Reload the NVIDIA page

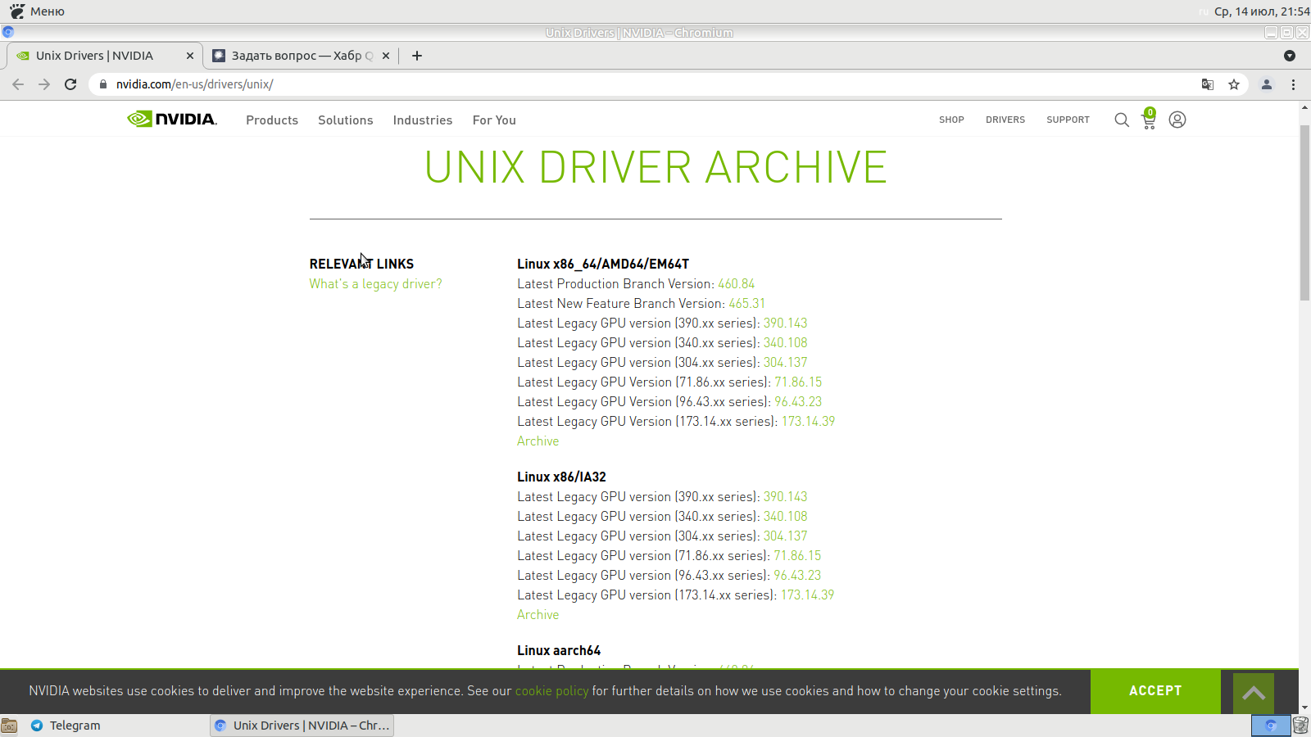point(70,84)
